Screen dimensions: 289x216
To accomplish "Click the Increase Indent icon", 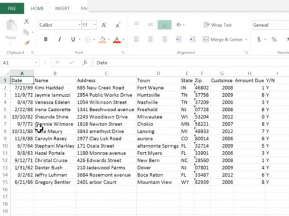I will coord(192,39).
